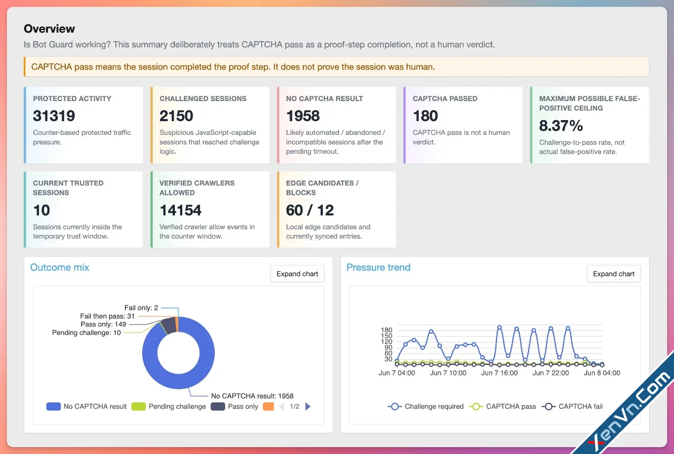Click the Outcome mix heading link
The image size is (674, 454).
pos(60,268)
